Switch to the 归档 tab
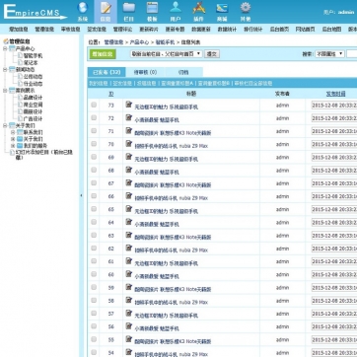Viewport: 357px width, 357px height. coord(183,72)
